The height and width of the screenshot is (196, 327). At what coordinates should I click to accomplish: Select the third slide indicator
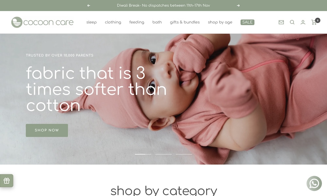[184, 154]
